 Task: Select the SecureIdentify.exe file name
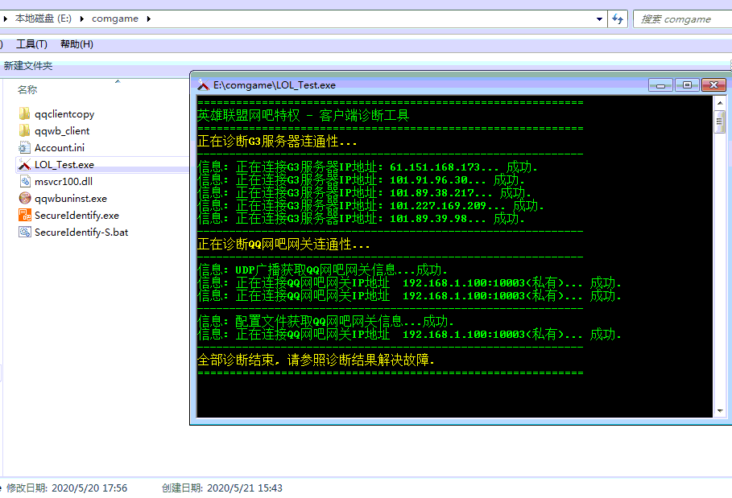point(77,215)
